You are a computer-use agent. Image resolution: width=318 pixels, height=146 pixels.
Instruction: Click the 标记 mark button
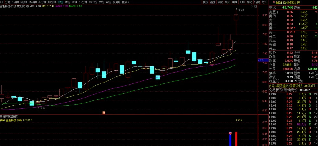click(x=249, y=2)
